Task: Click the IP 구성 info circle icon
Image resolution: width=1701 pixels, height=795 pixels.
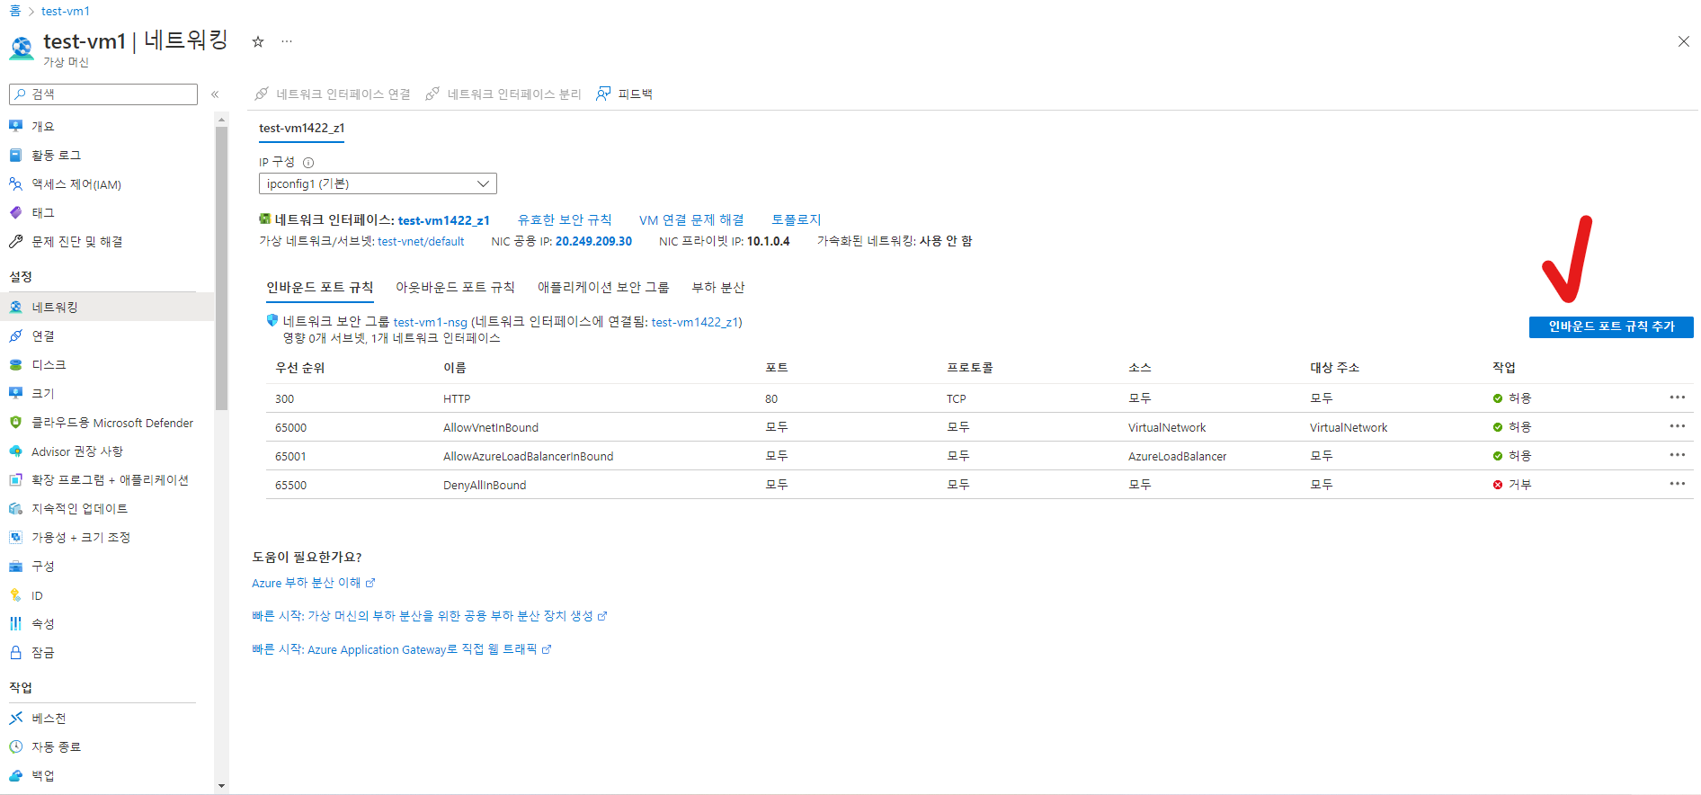Action: pos(308,163)
